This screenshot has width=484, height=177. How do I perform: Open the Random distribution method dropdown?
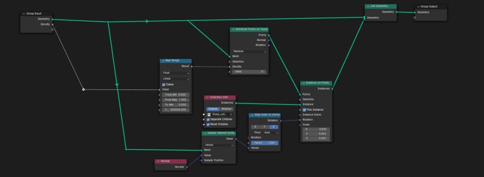click(x=250, y=51)
